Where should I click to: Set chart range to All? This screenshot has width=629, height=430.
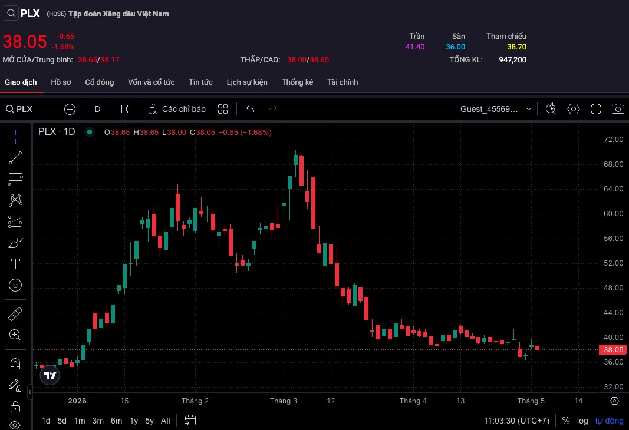165,421
